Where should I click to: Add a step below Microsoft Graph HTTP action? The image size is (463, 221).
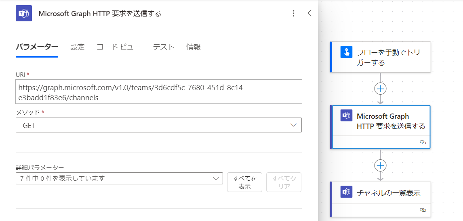380,165
